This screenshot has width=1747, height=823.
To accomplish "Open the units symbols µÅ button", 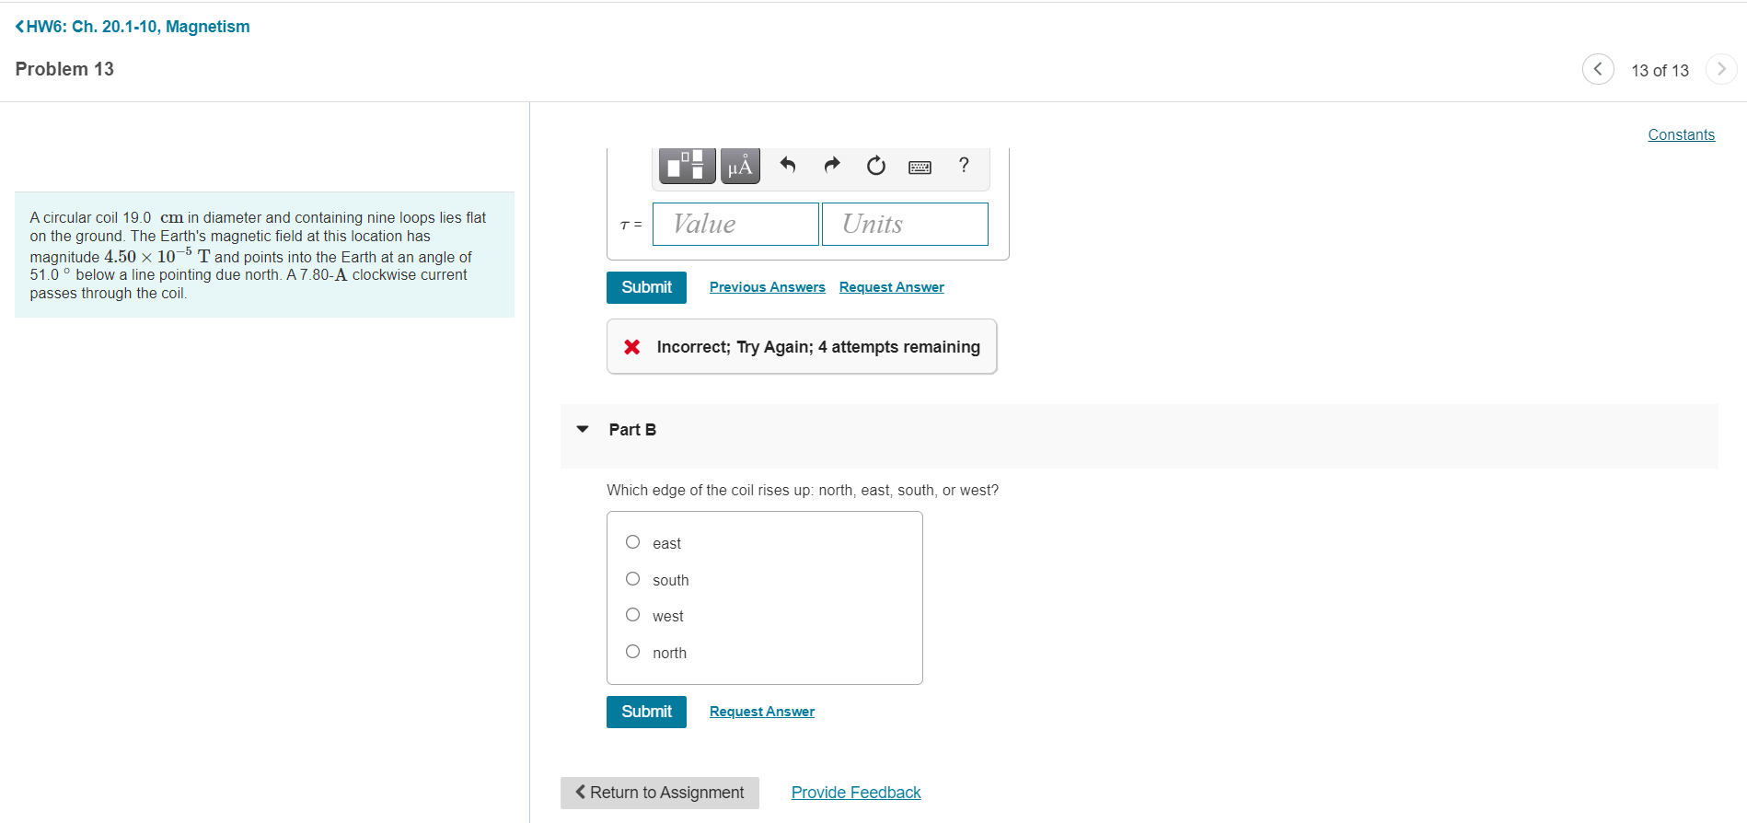I will click(x=740, y=166).
